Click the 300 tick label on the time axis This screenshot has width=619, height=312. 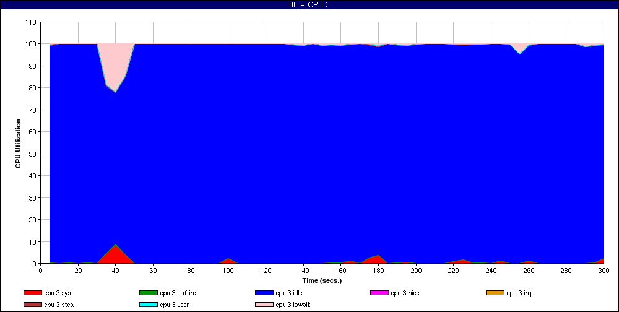(604, 271)
